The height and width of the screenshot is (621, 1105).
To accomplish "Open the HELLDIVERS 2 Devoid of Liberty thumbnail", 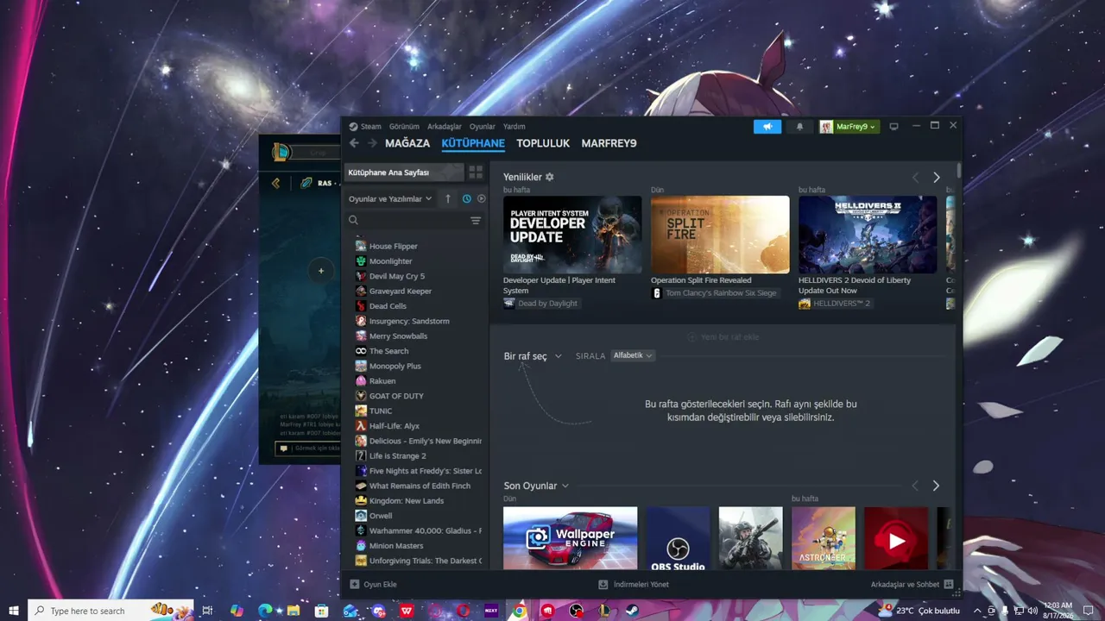I will tap(868, 235).
